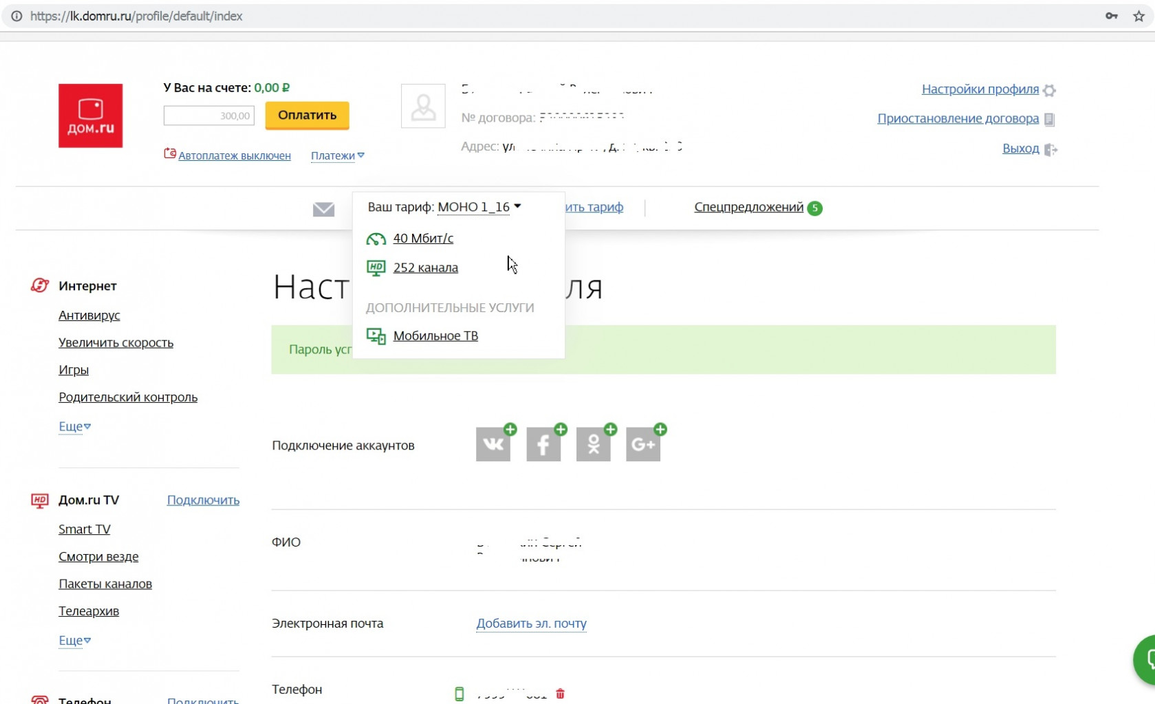
Task: Click the key password icon in address bar
Action: [x=1112, y=16]
